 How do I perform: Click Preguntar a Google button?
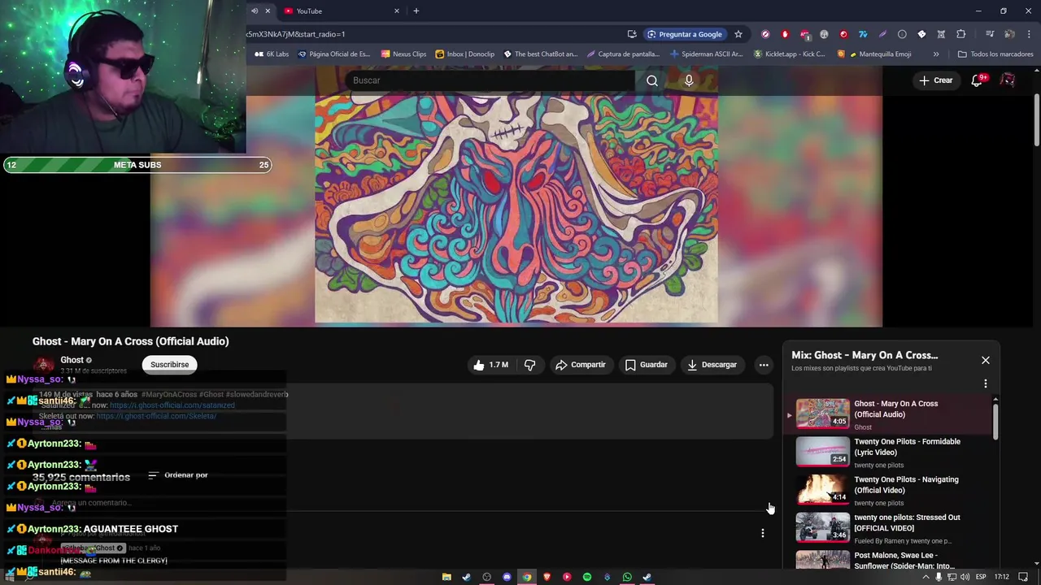click(685, 34)
